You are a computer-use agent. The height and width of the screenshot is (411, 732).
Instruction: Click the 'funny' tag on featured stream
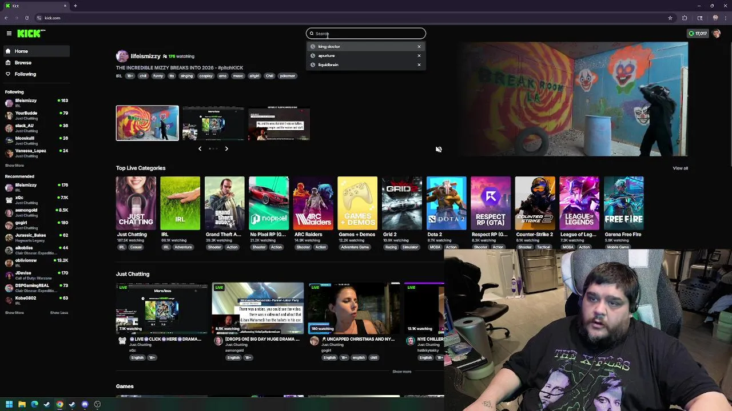point(158,76)
